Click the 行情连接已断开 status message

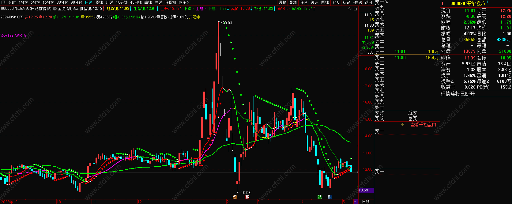[x=457, y=94]
